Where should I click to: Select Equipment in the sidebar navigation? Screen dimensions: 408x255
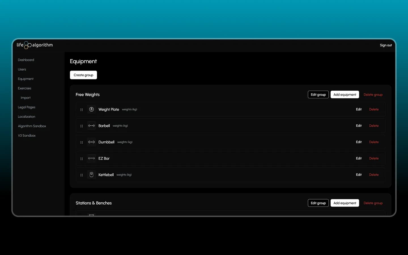[26, 79]
